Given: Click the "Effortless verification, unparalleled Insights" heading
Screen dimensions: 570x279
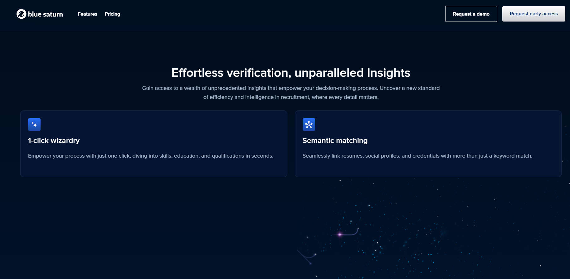Looking at the screenshot, I should pyautogui.click(x=291, y=73).
